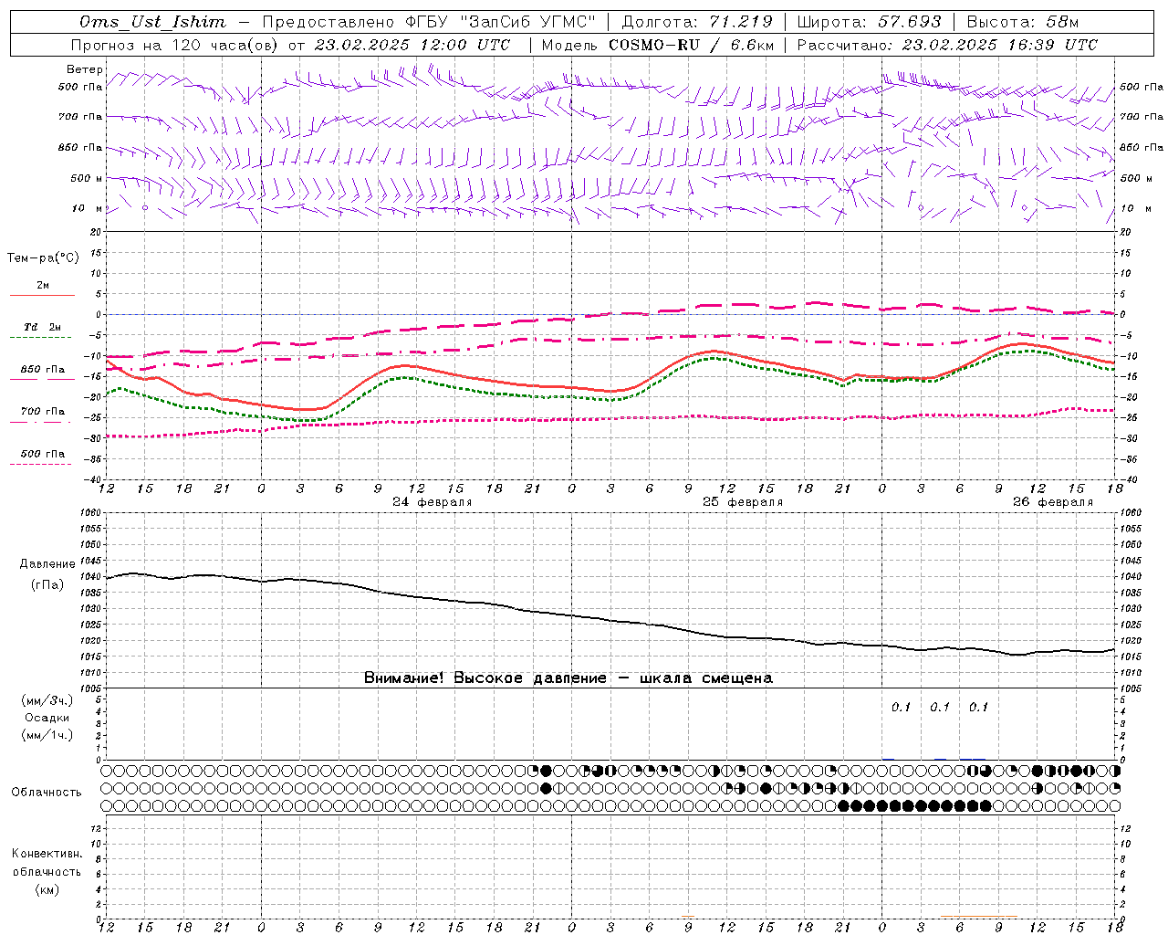
Task: Click the 10 м wind level label on the left
Action: coord(88,208)
